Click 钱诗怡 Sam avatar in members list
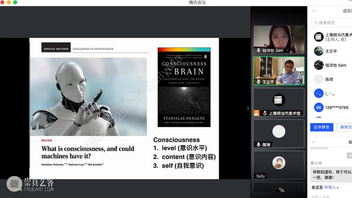Image resolution: width=352 pixels, height=198 pixels. tap(319, 65)
